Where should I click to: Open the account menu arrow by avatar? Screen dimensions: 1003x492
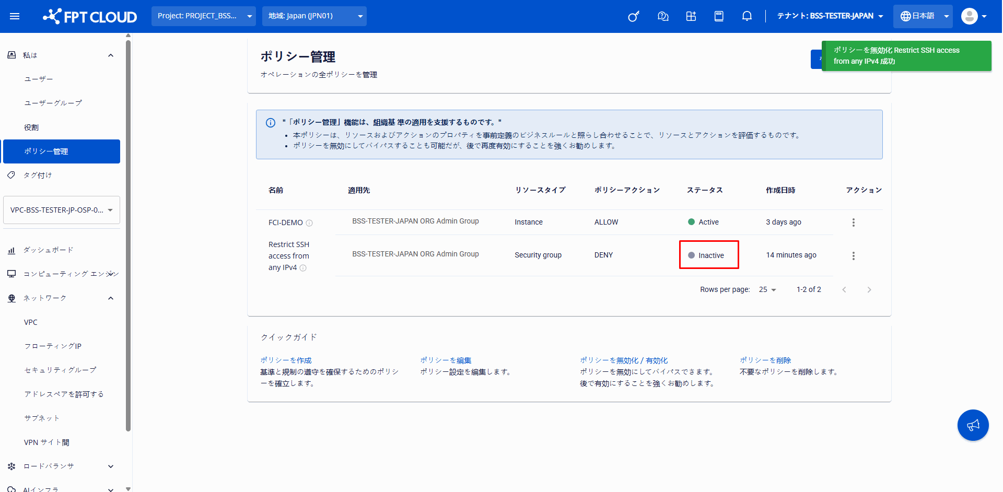click(x=984, y=16)
